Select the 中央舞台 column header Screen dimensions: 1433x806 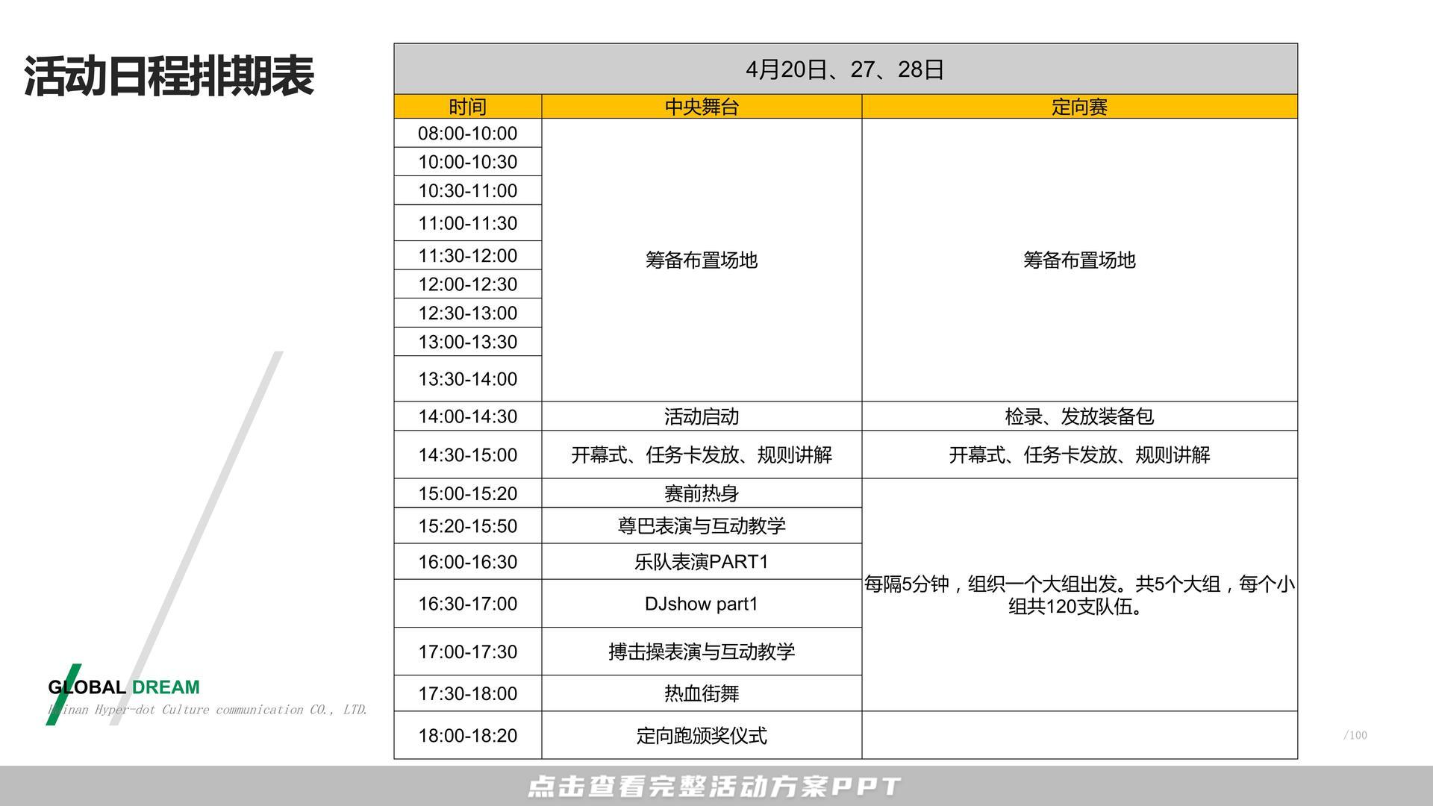[x=702, y=107]
